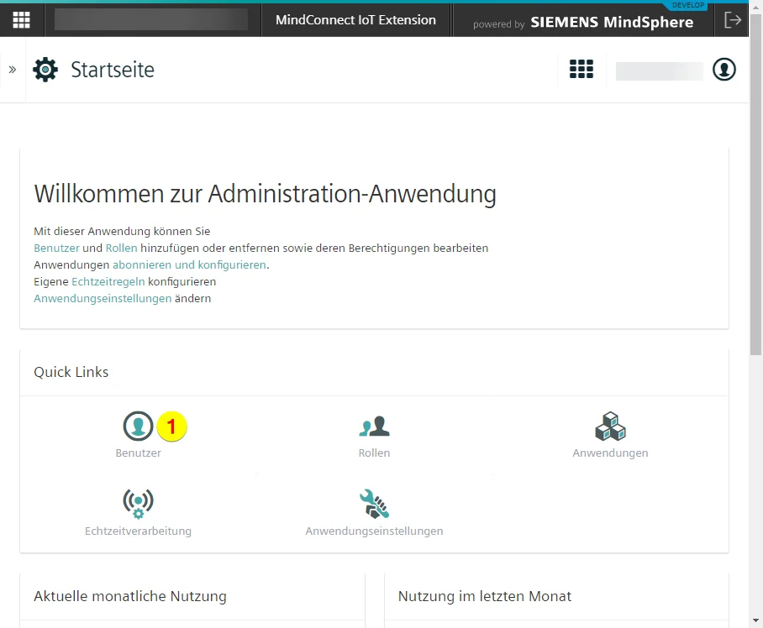Click the vertical scrollbar thumb
The width and height of the screenshot is (763, 628).
(x=755, y=185)
